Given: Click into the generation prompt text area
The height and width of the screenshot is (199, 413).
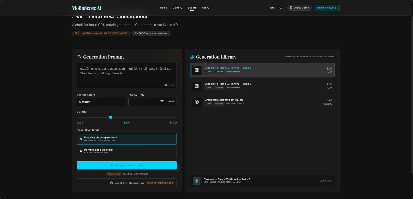Looking at the screenshot, I should pyautogui.click(x=127, y=76).
